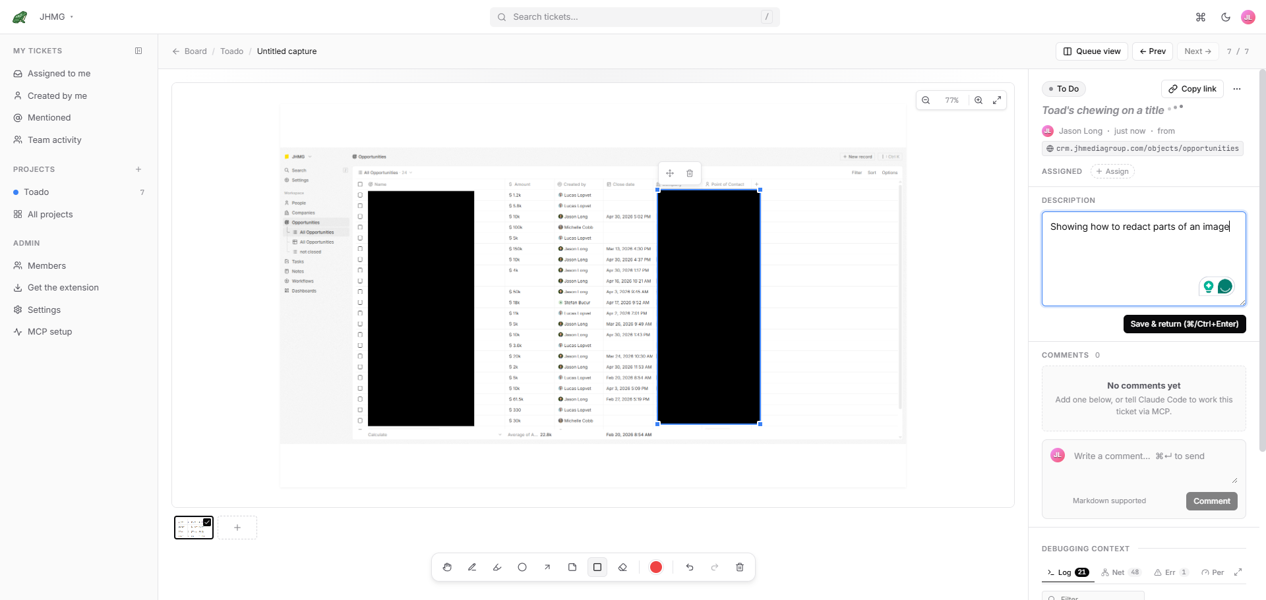
Task: Delete the selected redaction box
Action: 690,173
